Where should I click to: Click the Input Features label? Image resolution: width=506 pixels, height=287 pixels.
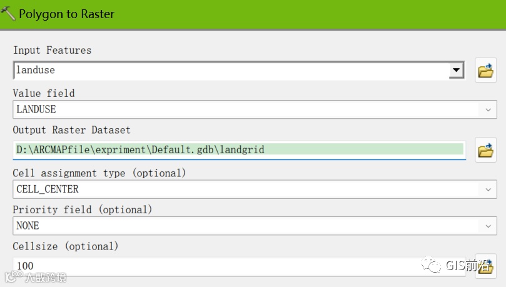pos(52,50)
